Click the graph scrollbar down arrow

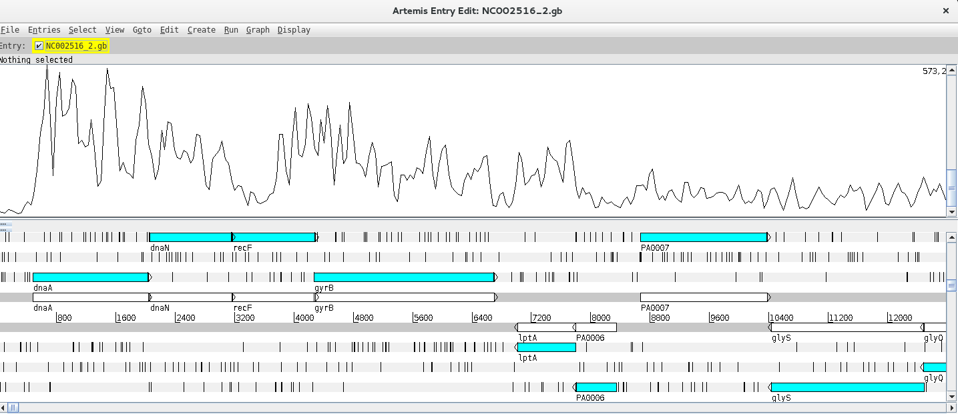[951, 212]
